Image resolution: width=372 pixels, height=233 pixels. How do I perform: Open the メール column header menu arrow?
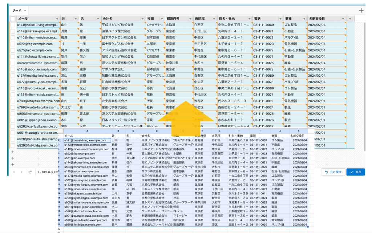coord(57,19)
